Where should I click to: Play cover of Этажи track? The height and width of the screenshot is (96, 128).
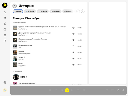pyautogui.click(x=15, y=58)
